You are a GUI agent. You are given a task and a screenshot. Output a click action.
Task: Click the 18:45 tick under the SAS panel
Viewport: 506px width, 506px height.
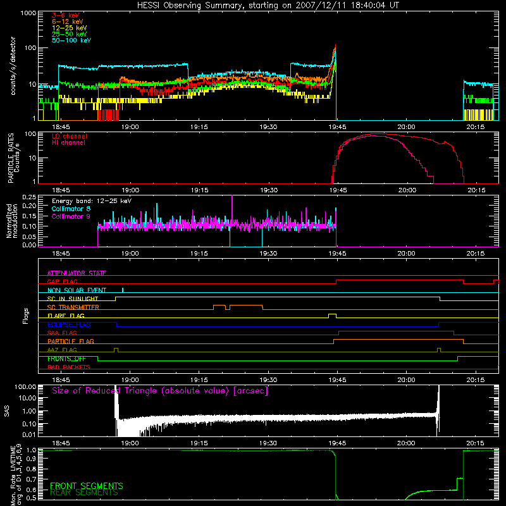61,443
